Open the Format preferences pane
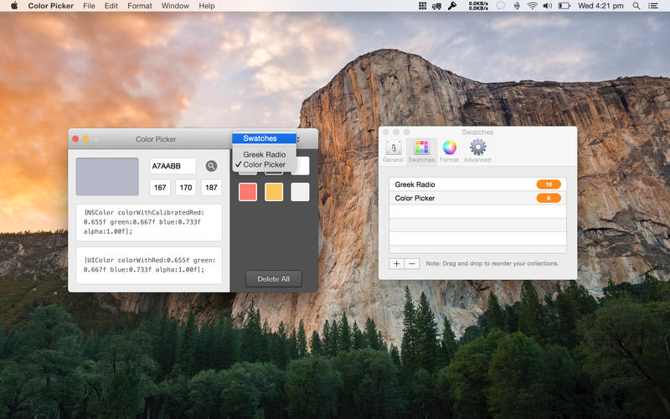Viewport: 670px width, 419px height. tap(450, 151)
